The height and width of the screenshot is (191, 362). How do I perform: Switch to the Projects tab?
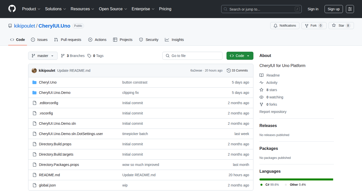(123, 40)
